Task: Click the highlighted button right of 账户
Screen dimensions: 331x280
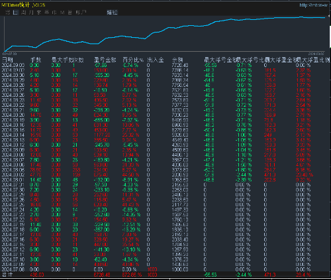Action: click(x=112, y=13)
